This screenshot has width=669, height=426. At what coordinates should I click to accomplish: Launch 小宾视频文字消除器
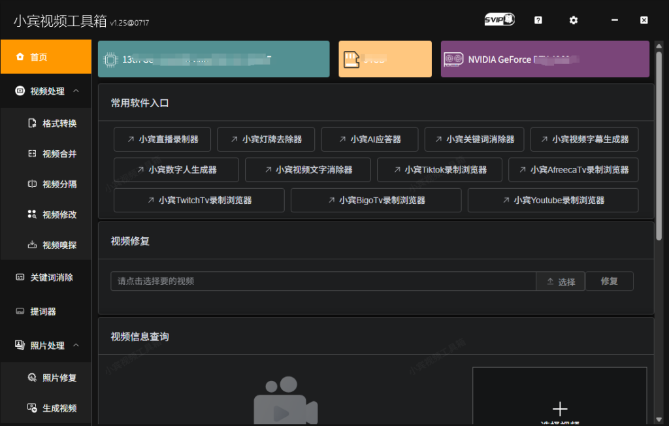308,169
